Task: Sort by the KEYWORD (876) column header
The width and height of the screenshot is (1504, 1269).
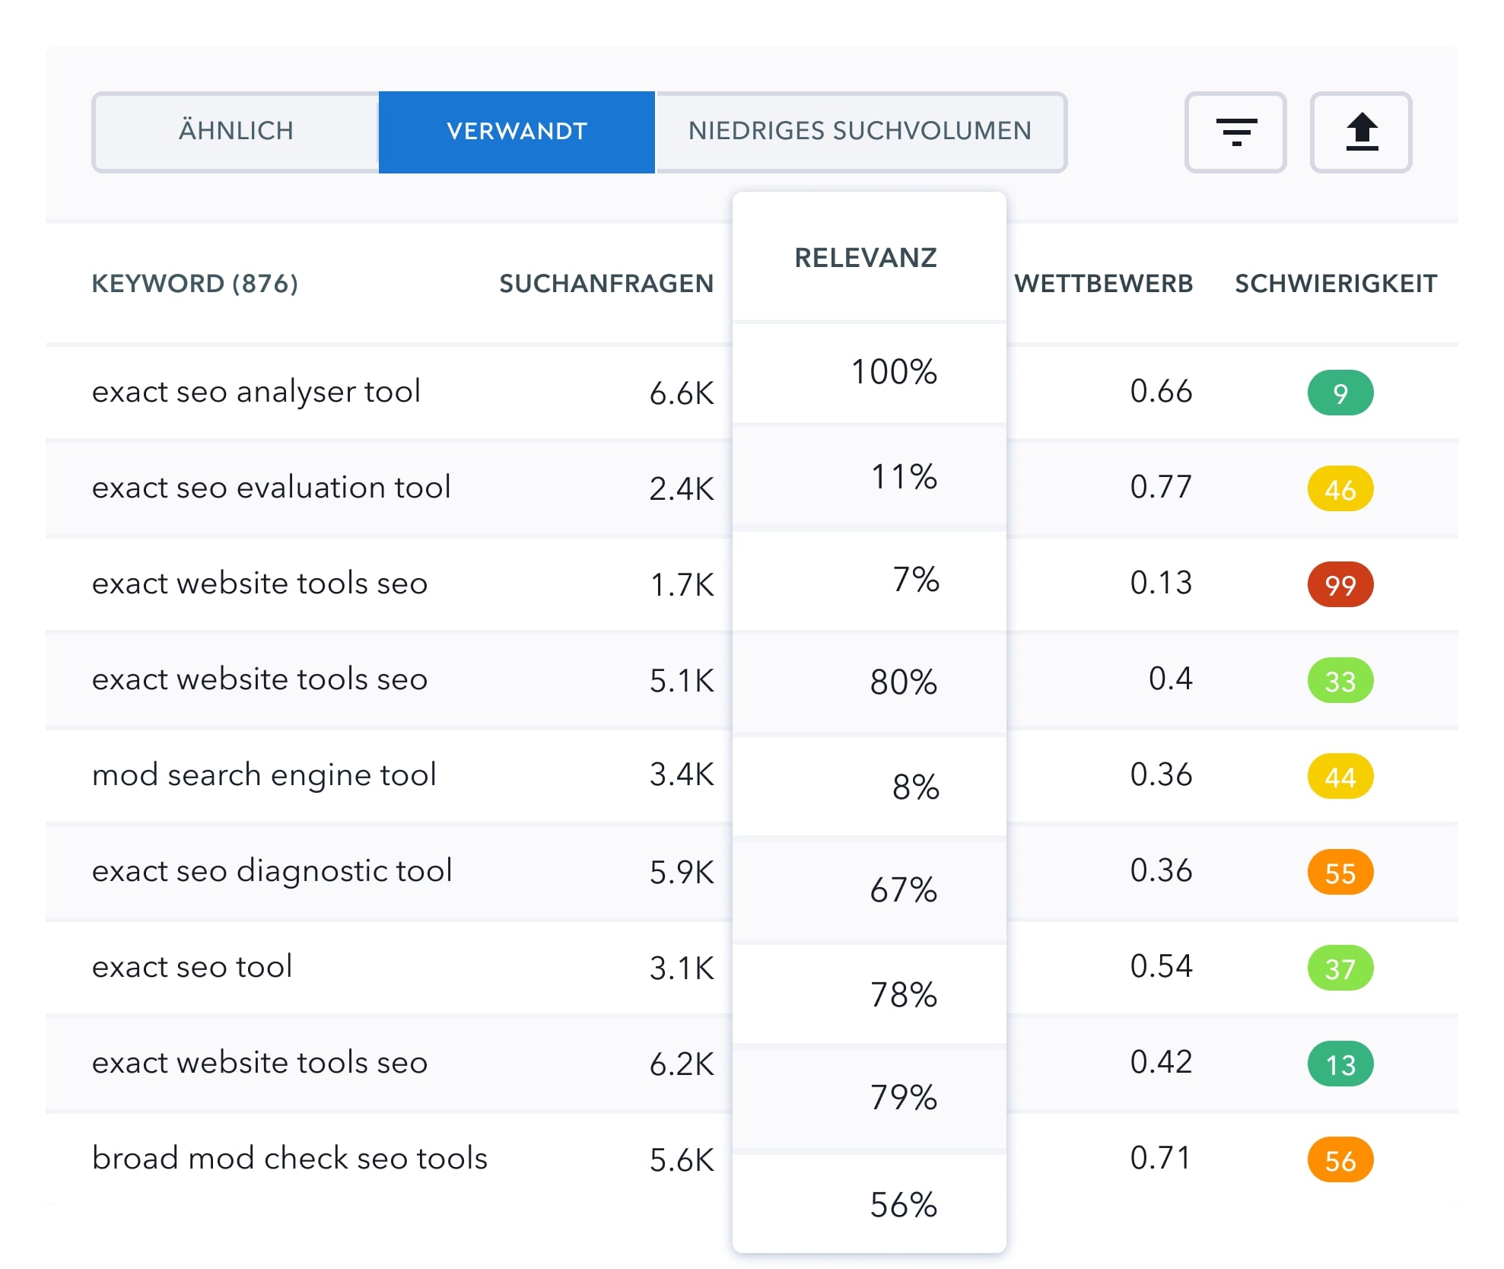Action: pos(195,284)
